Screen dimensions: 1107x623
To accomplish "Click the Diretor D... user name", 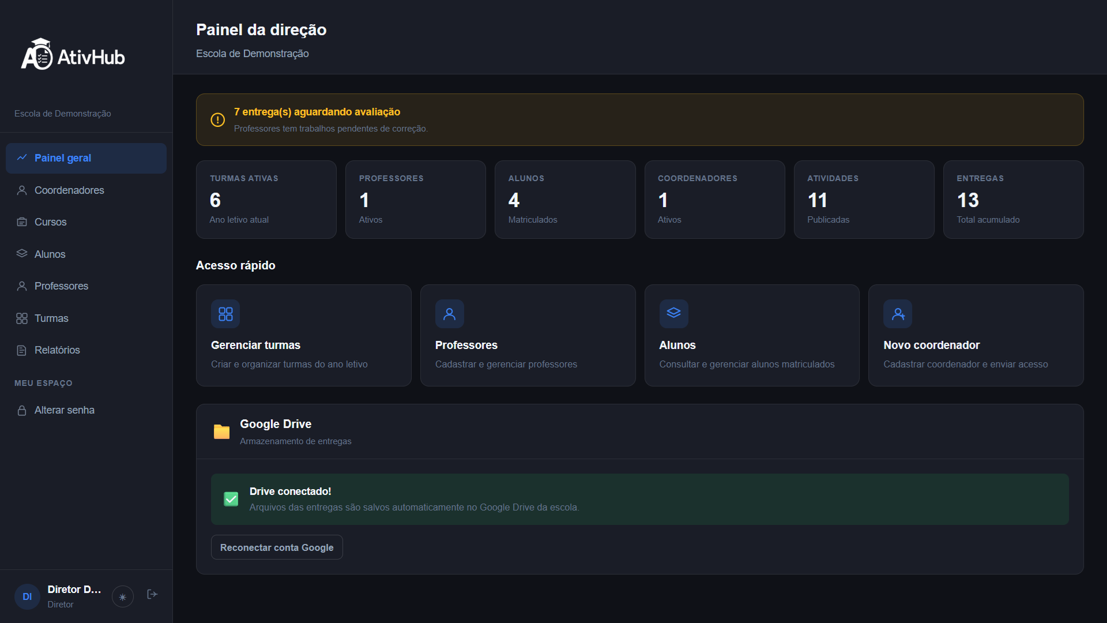I will 74,590.
